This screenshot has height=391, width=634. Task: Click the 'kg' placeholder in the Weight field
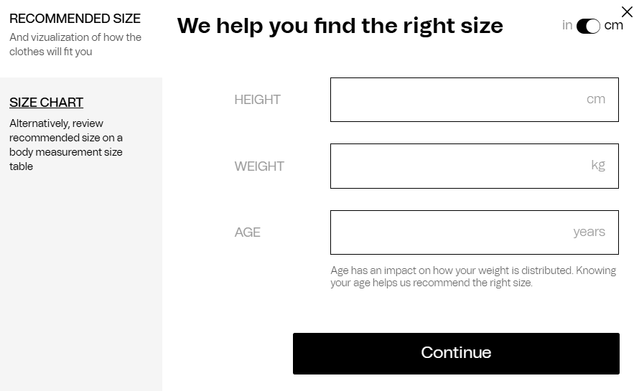point(598,166)
